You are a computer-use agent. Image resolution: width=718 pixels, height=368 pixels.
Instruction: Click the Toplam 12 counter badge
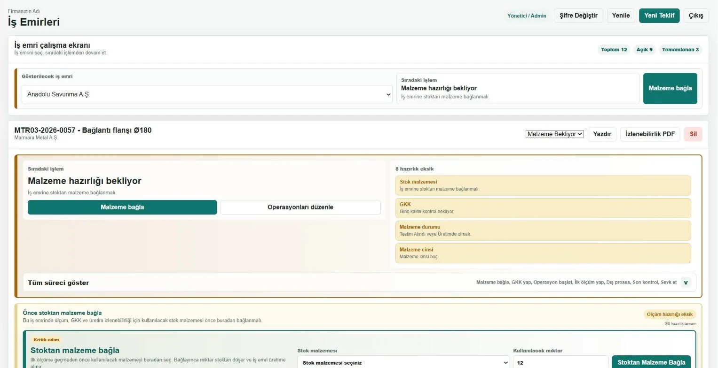coord(614,50)
